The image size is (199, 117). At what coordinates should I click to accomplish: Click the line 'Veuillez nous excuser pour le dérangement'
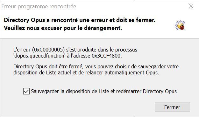pyautogui.click(x=63, y=28)
